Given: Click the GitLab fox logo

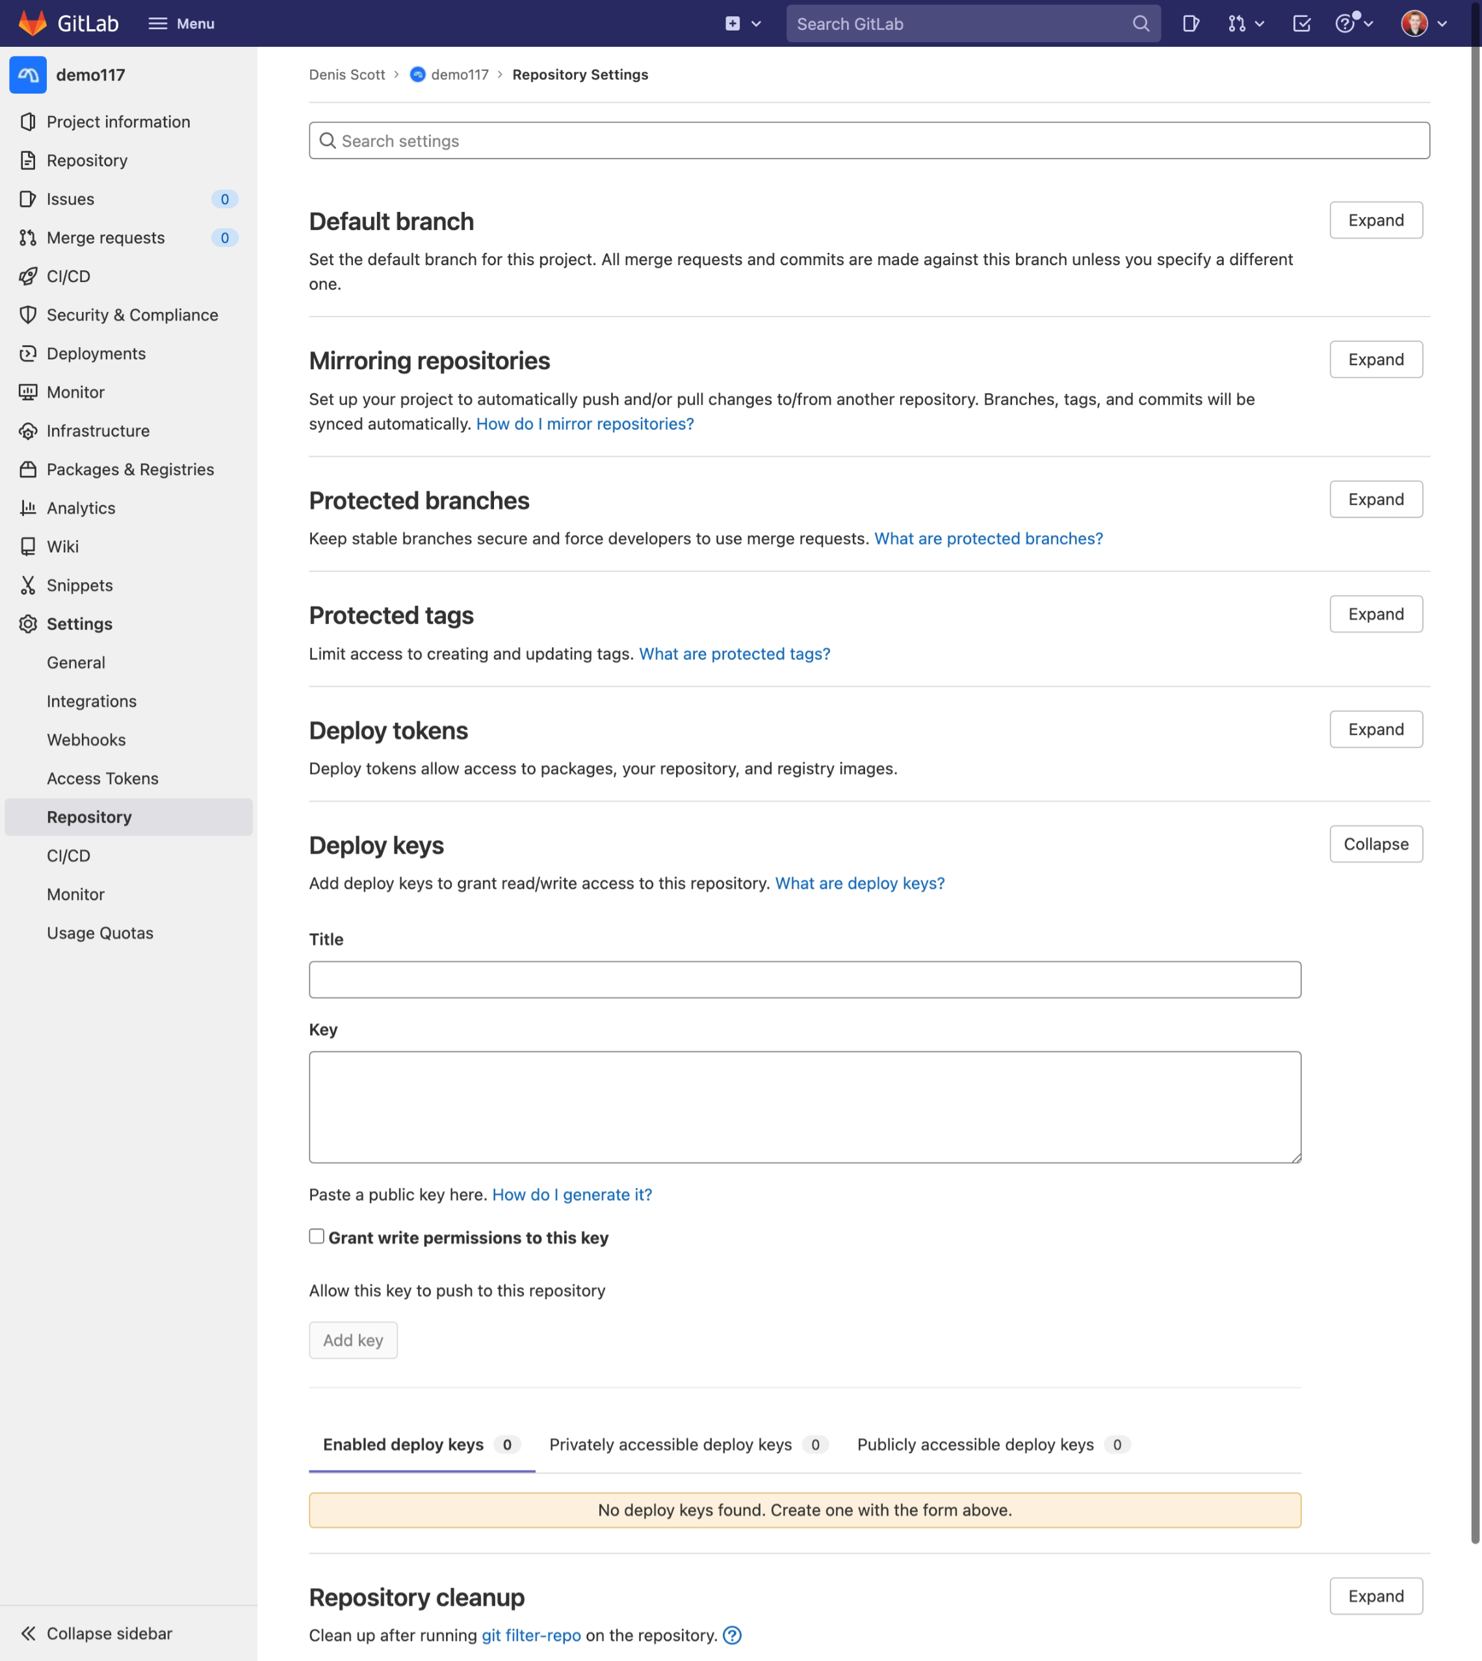Looking at the screenshot, I should [32, 23].
